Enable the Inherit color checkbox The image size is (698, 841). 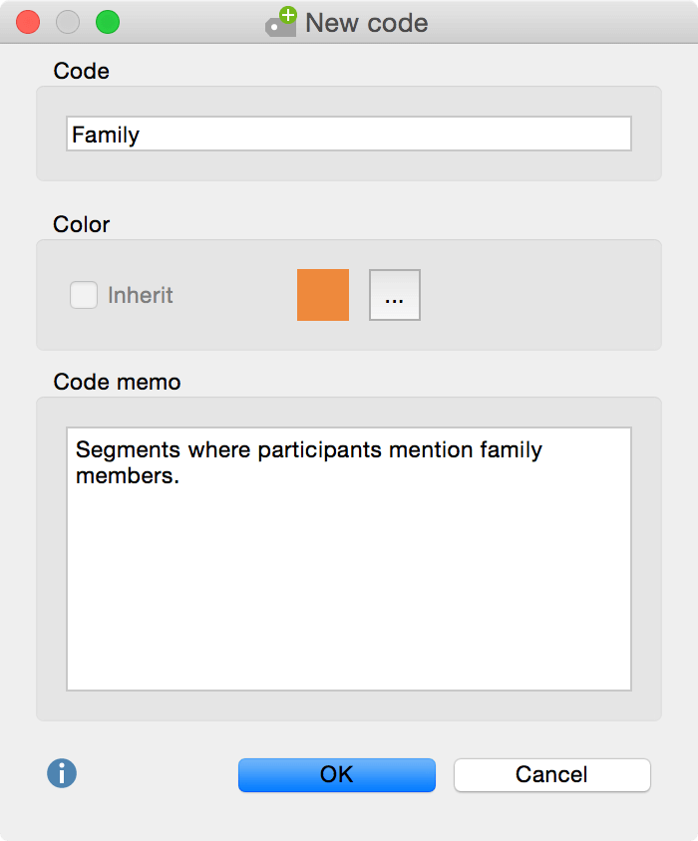click(x=84, y=295)
